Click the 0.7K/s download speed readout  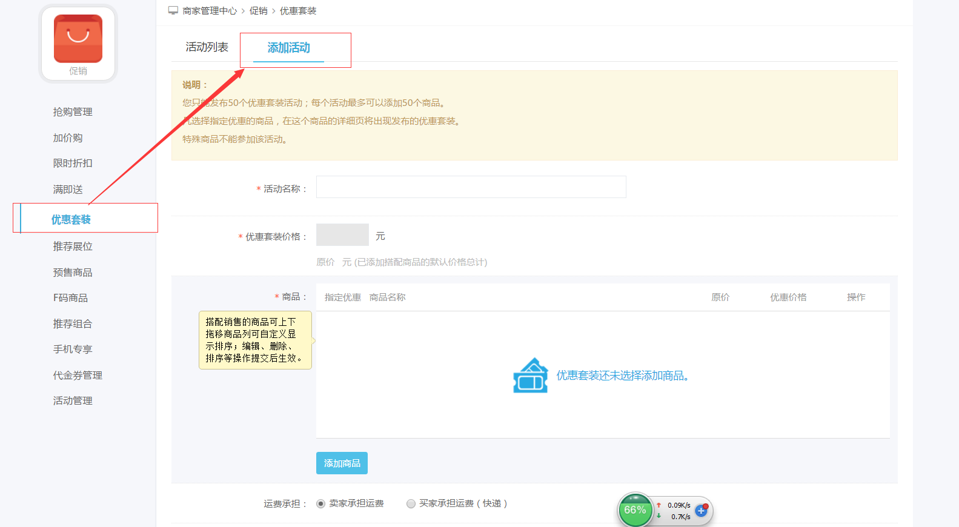(x=681, y=517)
